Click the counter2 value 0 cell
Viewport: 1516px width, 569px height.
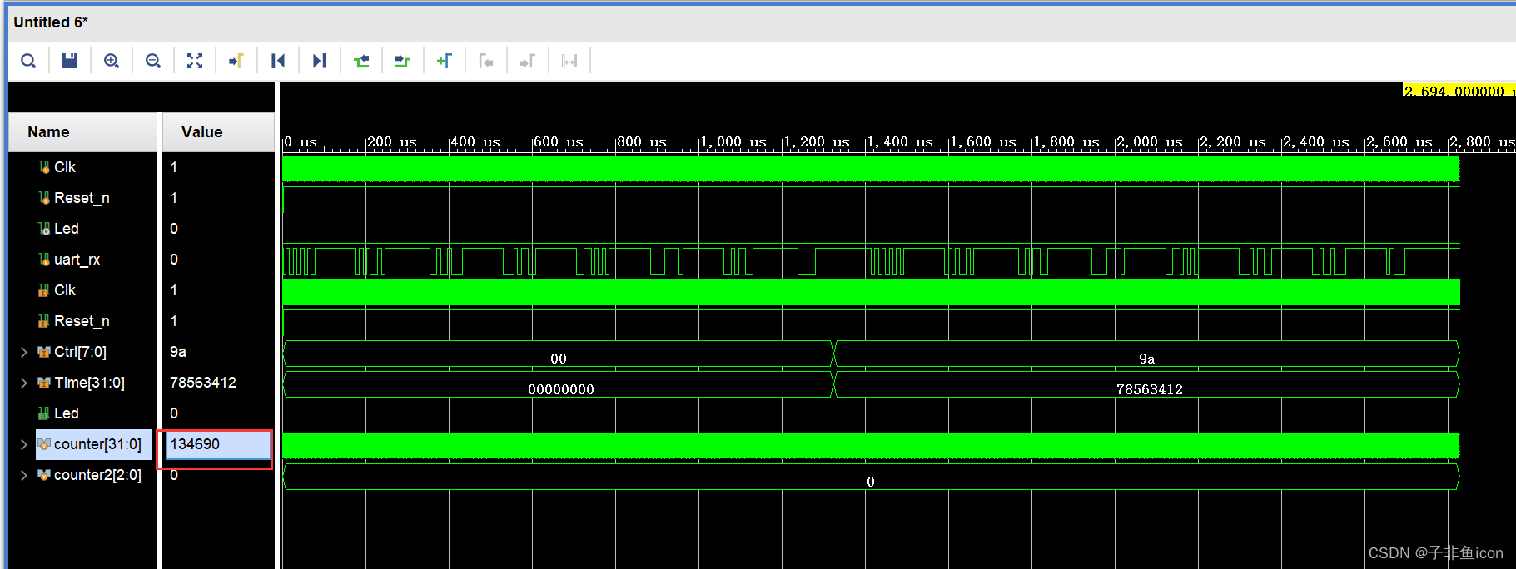click(x=174, y=475)
